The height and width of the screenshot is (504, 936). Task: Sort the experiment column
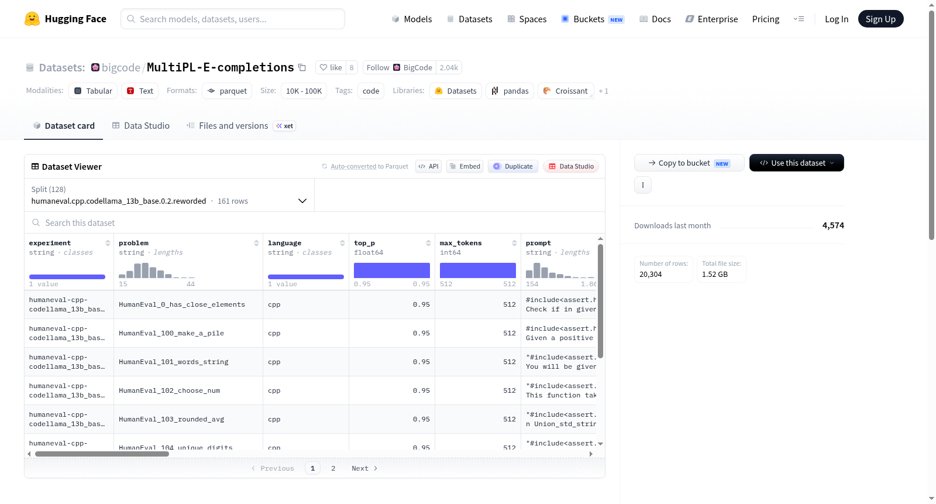pos(108,243)
